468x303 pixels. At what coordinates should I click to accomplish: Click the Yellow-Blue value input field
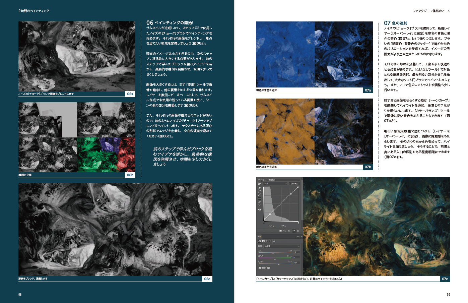tap(296, 262)
